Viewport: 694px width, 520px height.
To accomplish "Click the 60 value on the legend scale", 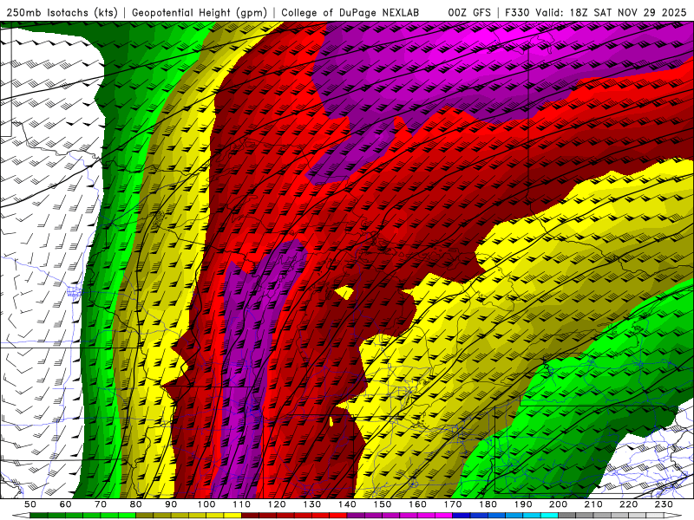I will pos(66,504).
